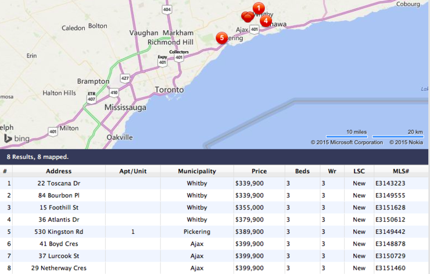
Task: Click map pin number 1 near Whitby
Action: 259,8
